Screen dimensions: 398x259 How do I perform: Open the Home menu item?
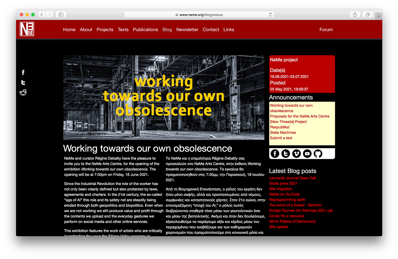click(69, 29)
